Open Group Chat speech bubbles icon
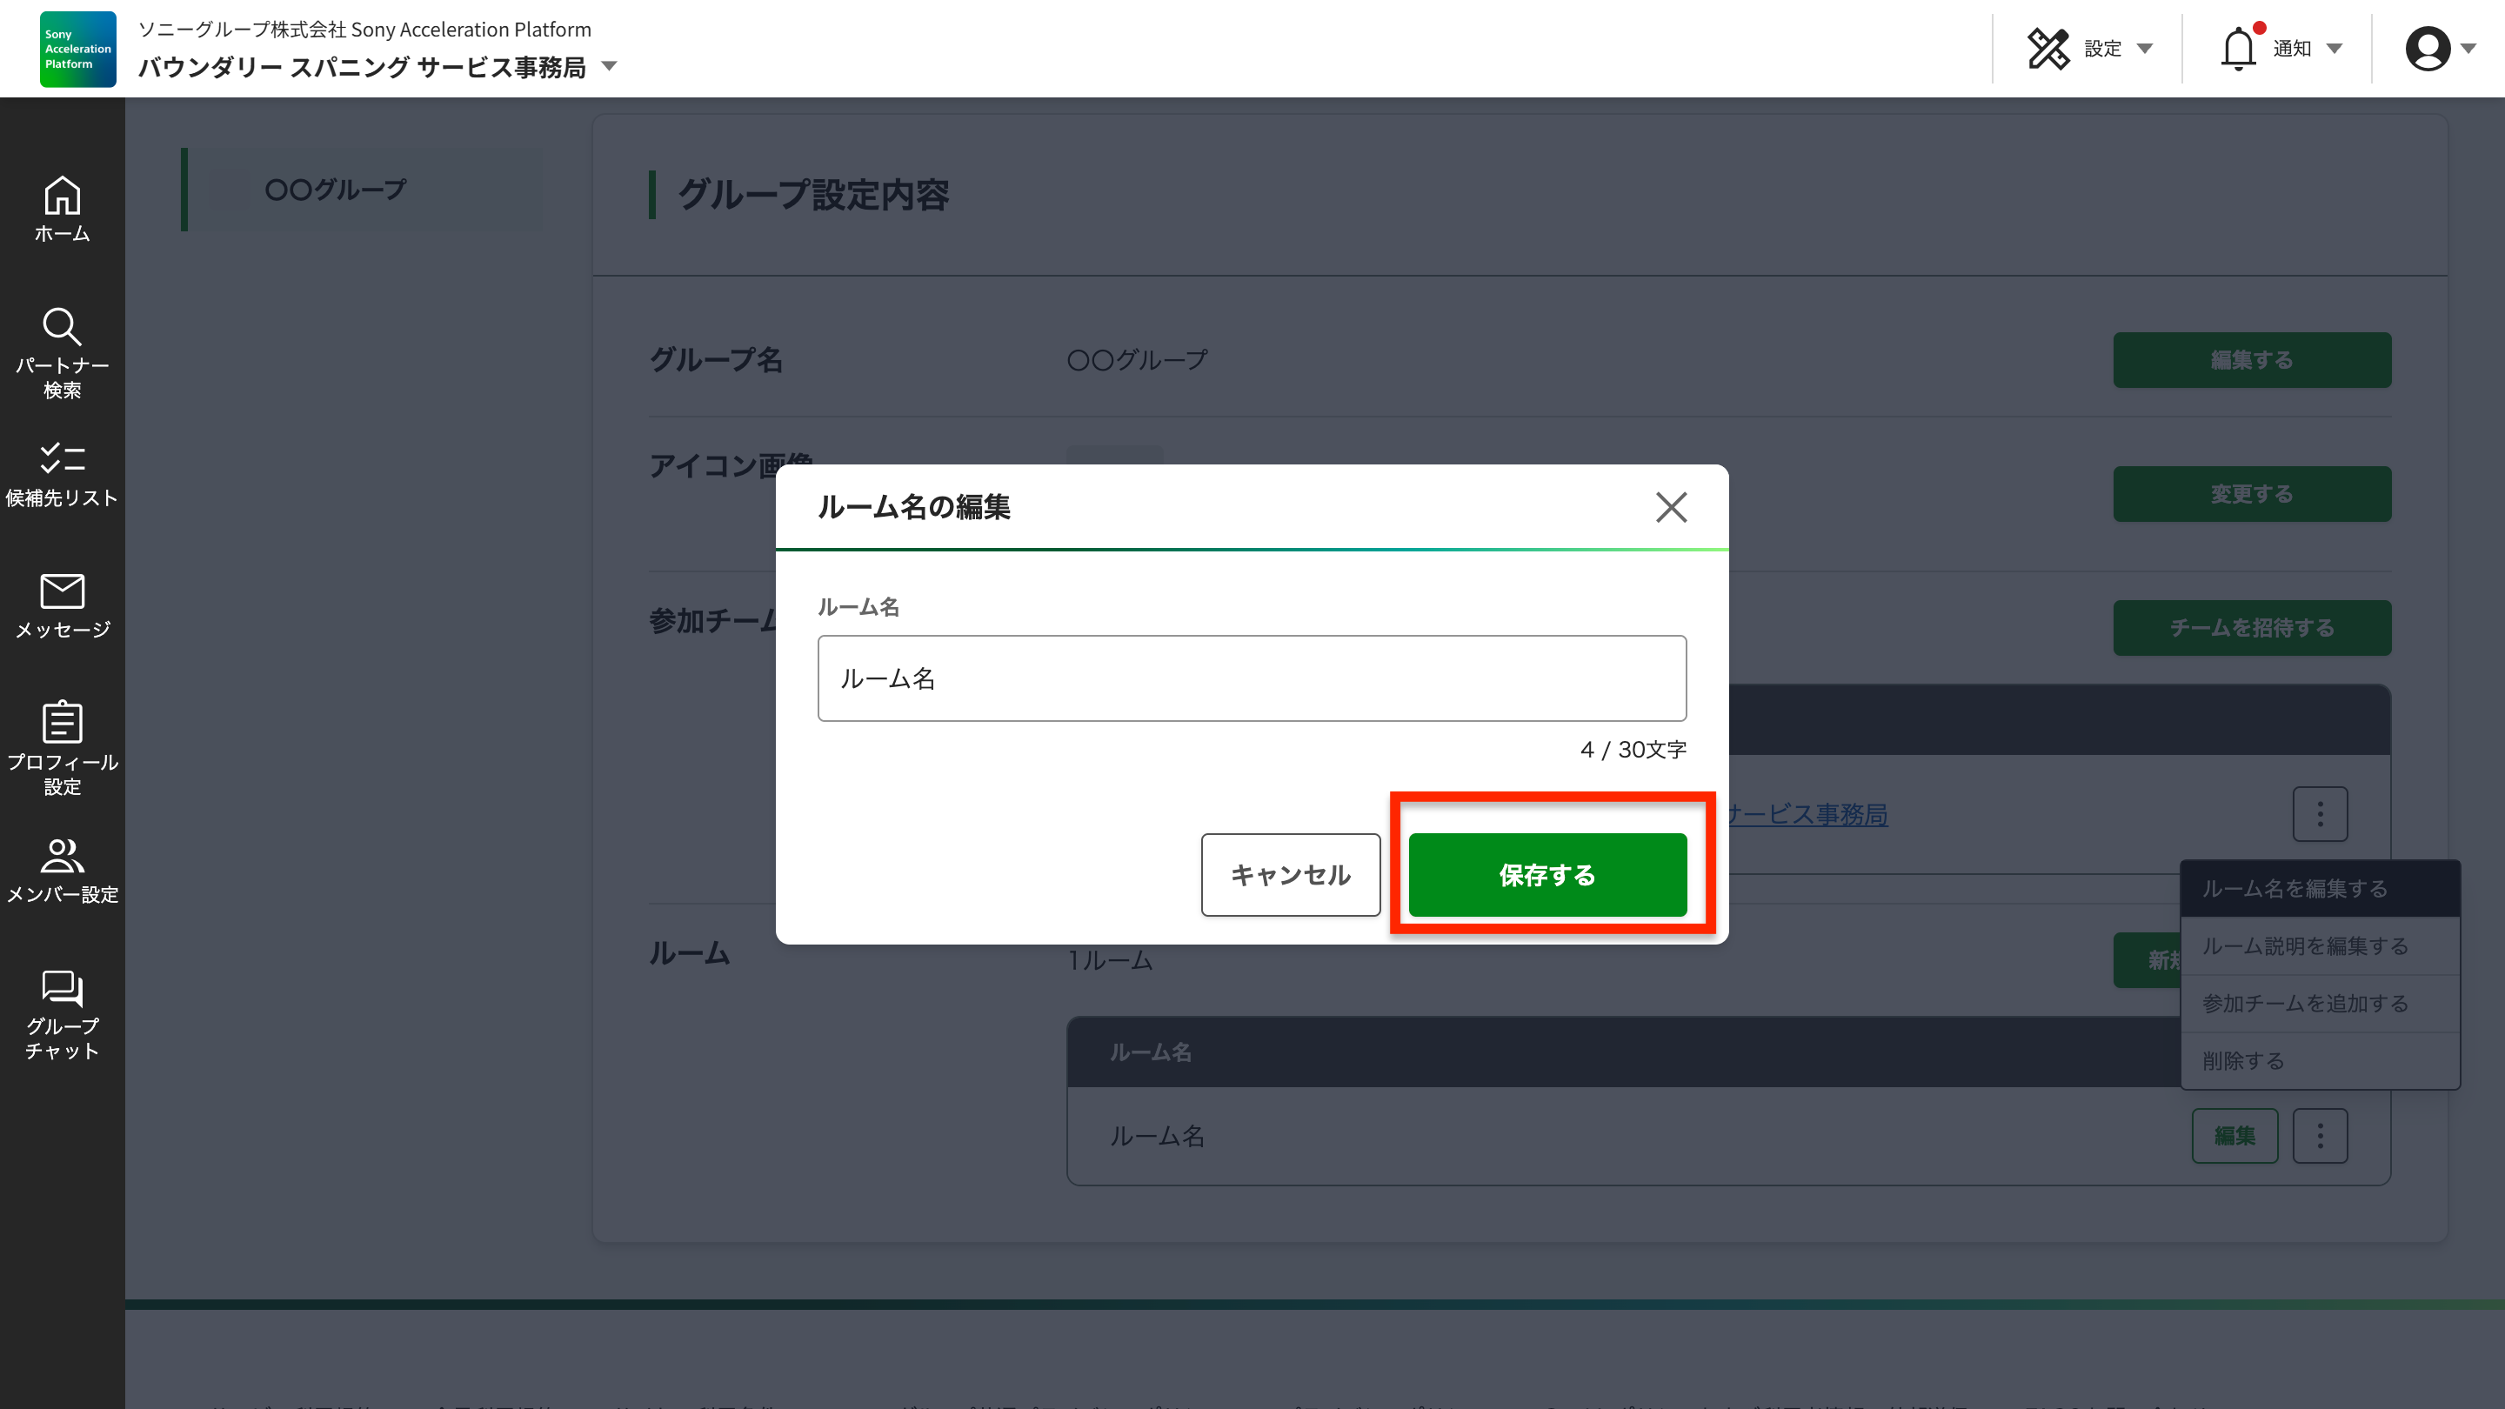 pos(63,988)
